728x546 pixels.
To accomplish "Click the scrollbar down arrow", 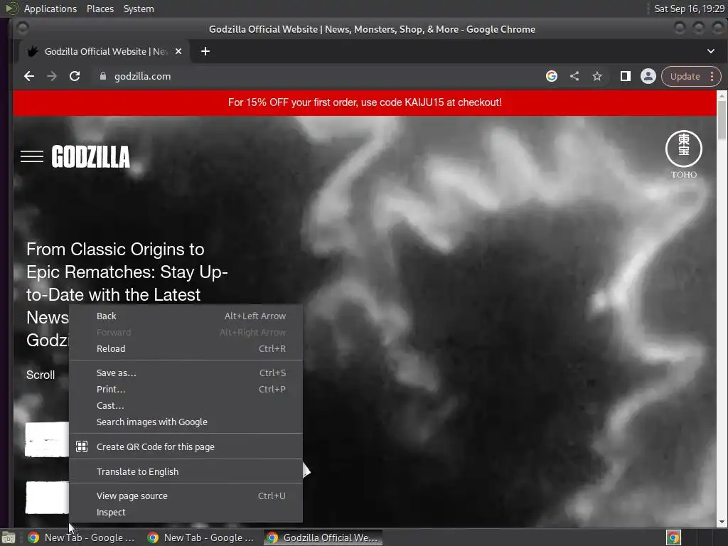I will (722, 522).
